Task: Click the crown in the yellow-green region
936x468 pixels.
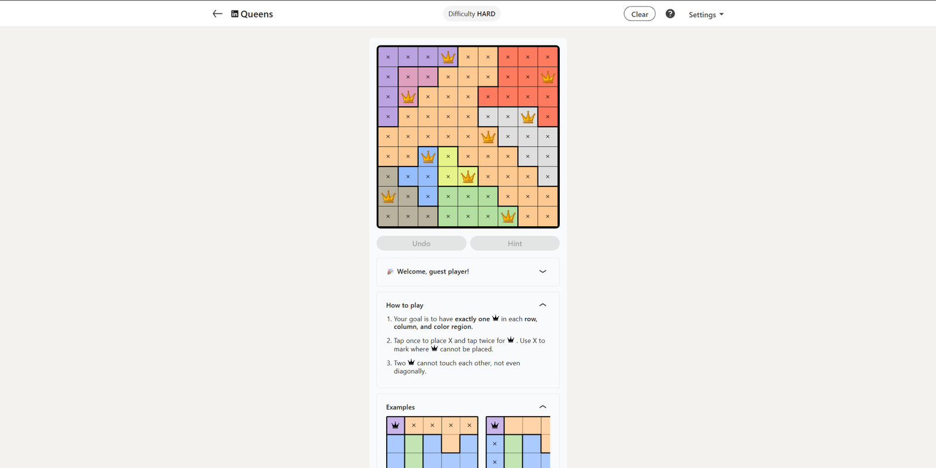Action: pyautogui.click(x=468, y=176)
